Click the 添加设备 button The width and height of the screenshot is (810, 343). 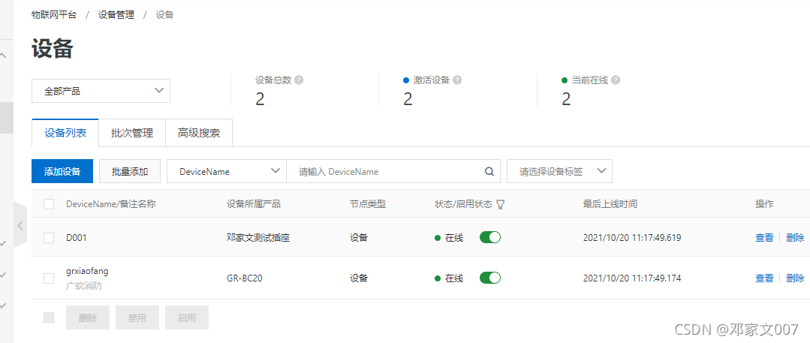click(x=62, y=171)
